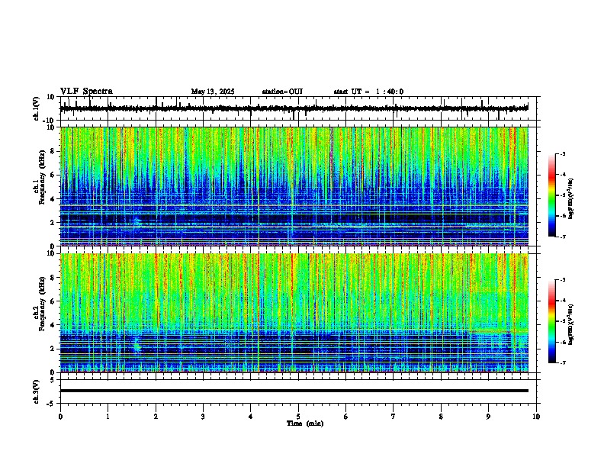Click the "8" tick on the Time axis
The width and height of the screenshot is (604, 467).
(x=441, y=417)
